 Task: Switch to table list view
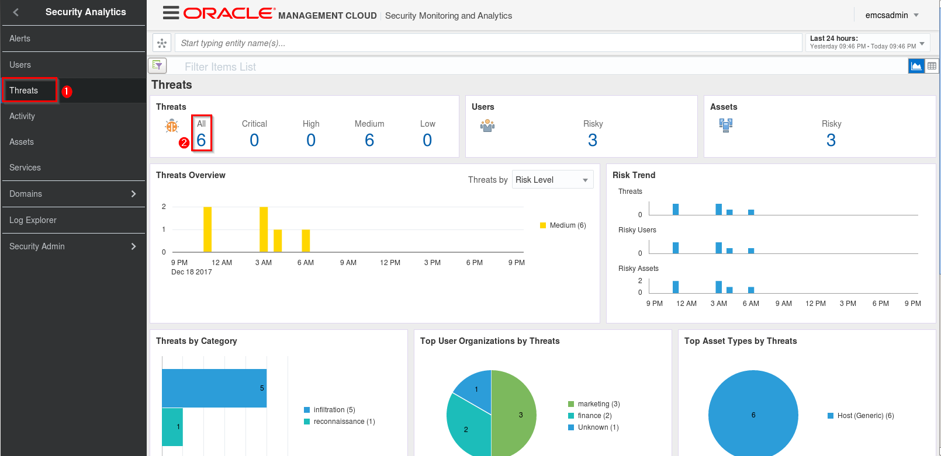click(932, 66)
